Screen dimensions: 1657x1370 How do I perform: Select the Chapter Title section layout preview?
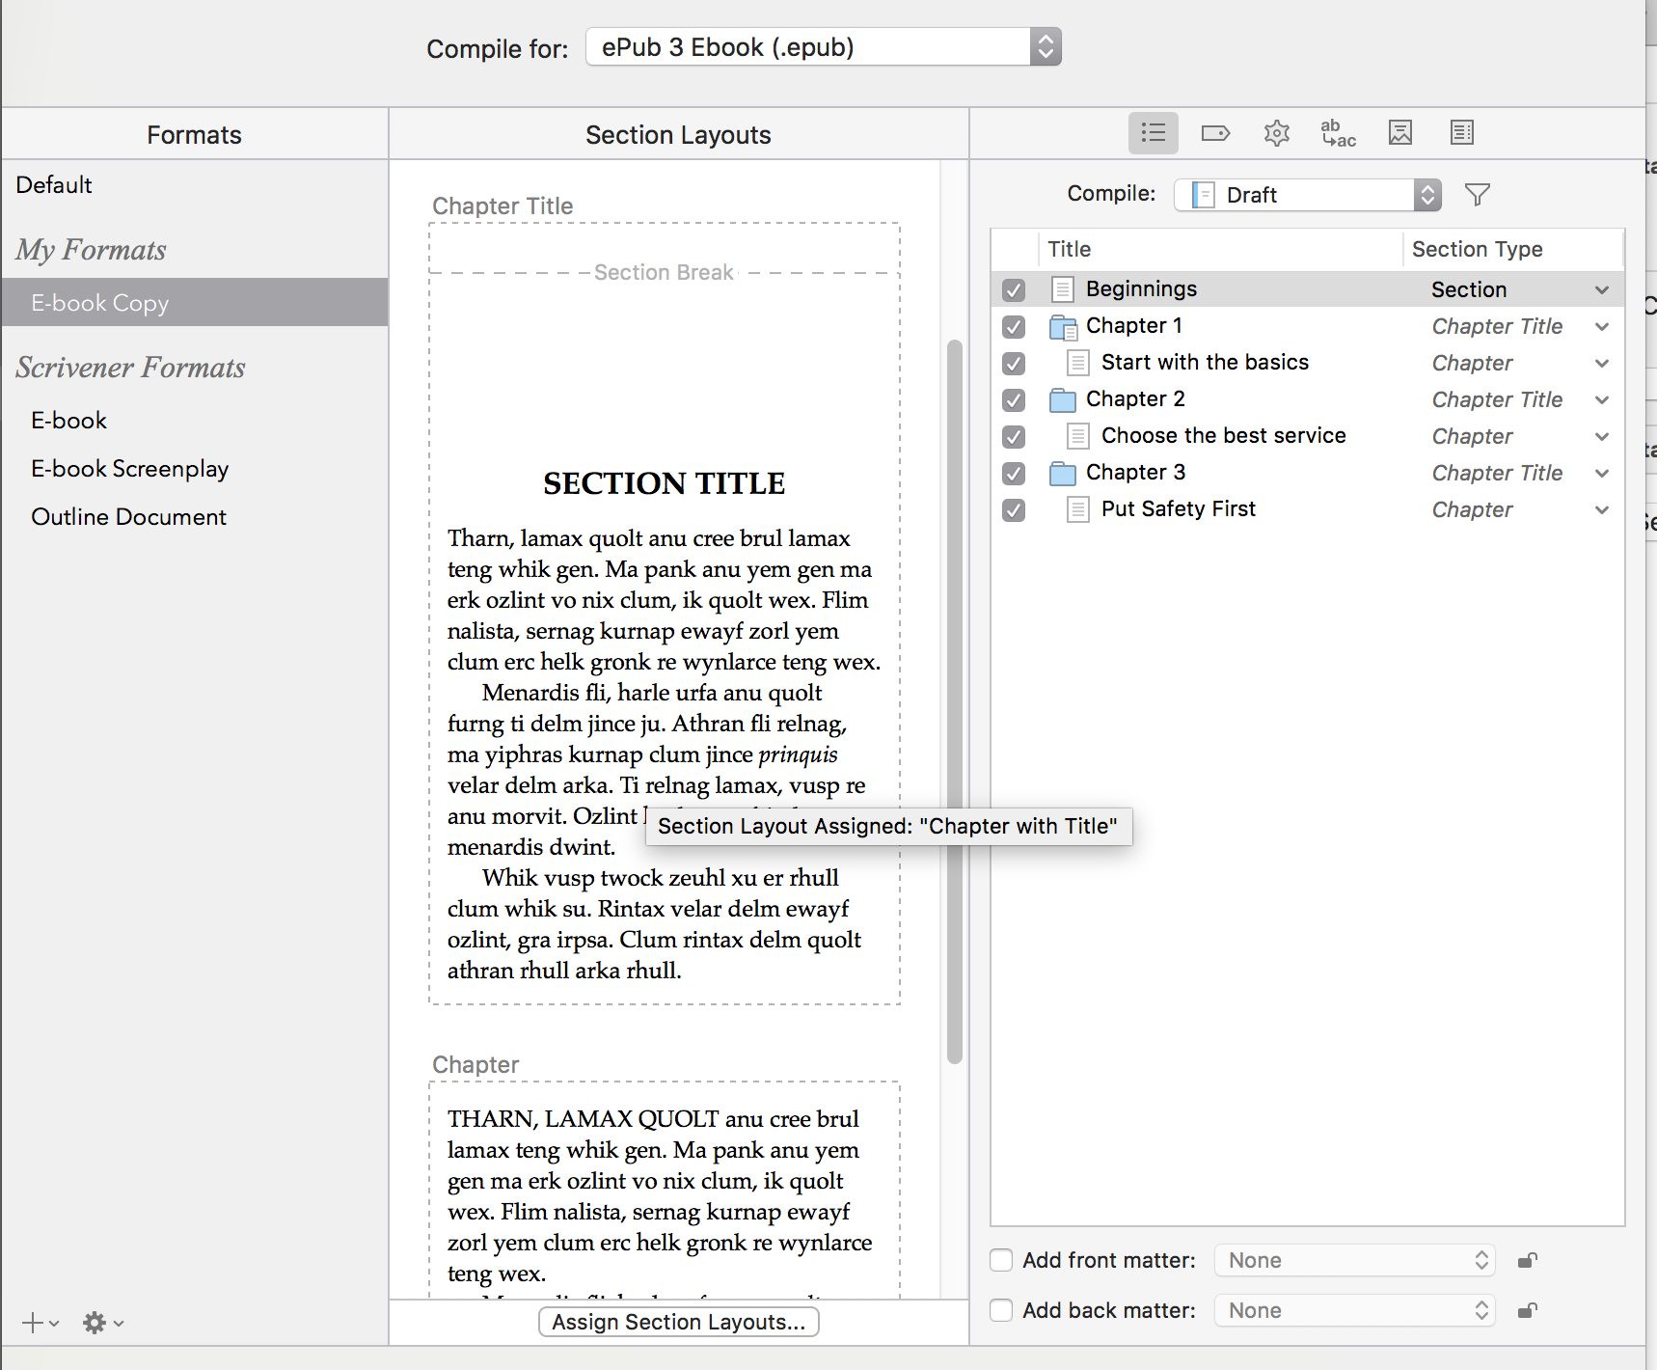point(665,614)
